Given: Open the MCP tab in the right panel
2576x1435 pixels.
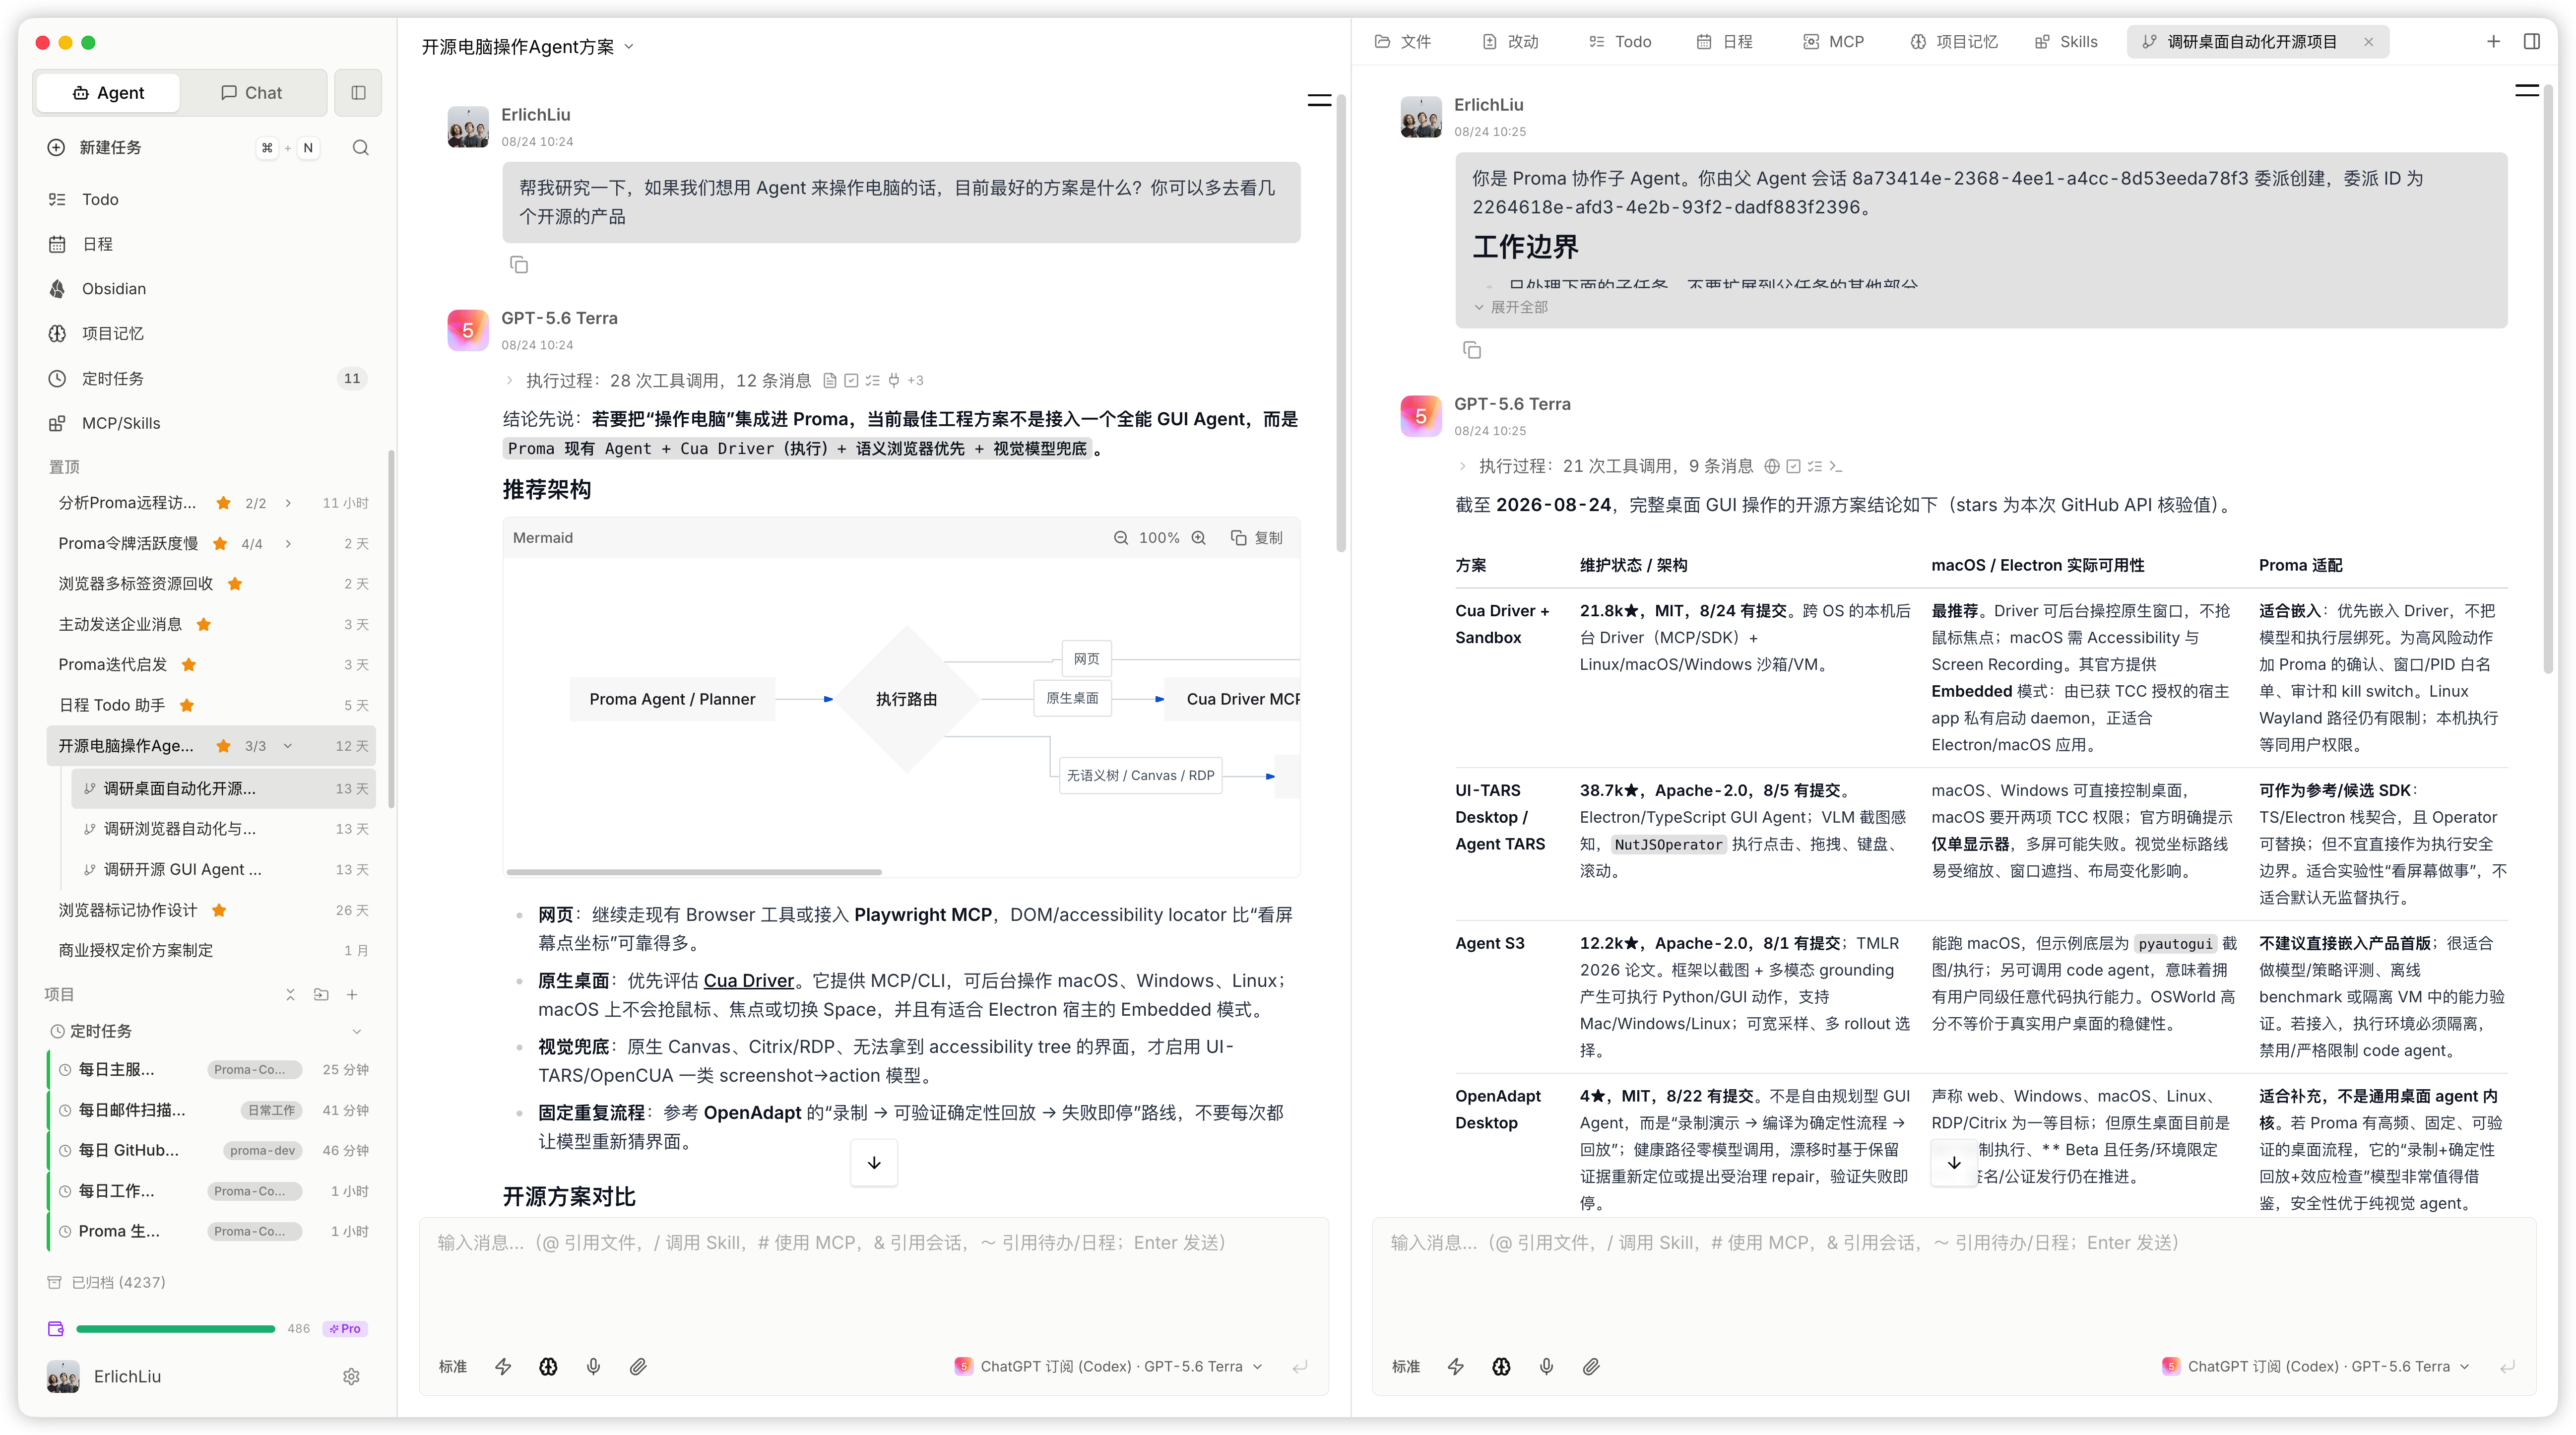Looking at the screenshot, I should [x=1834, y=42].
